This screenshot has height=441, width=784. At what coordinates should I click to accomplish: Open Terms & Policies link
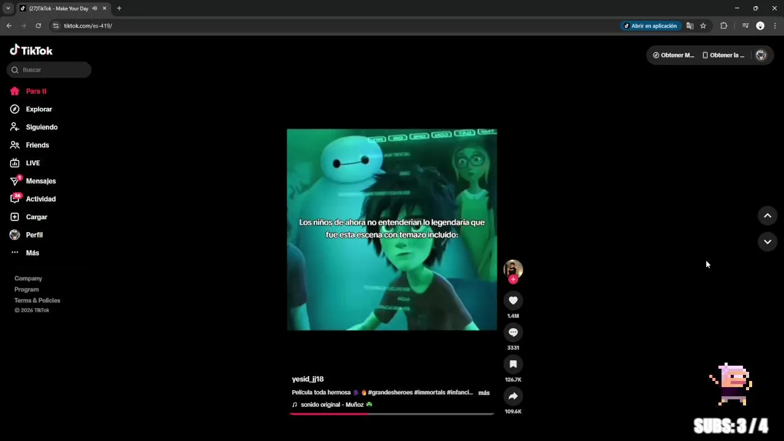pos(37,301)
